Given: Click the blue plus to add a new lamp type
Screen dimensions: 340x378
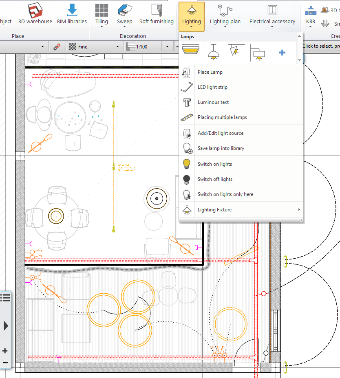Looking at the screenshot, I should coord(282,52).
